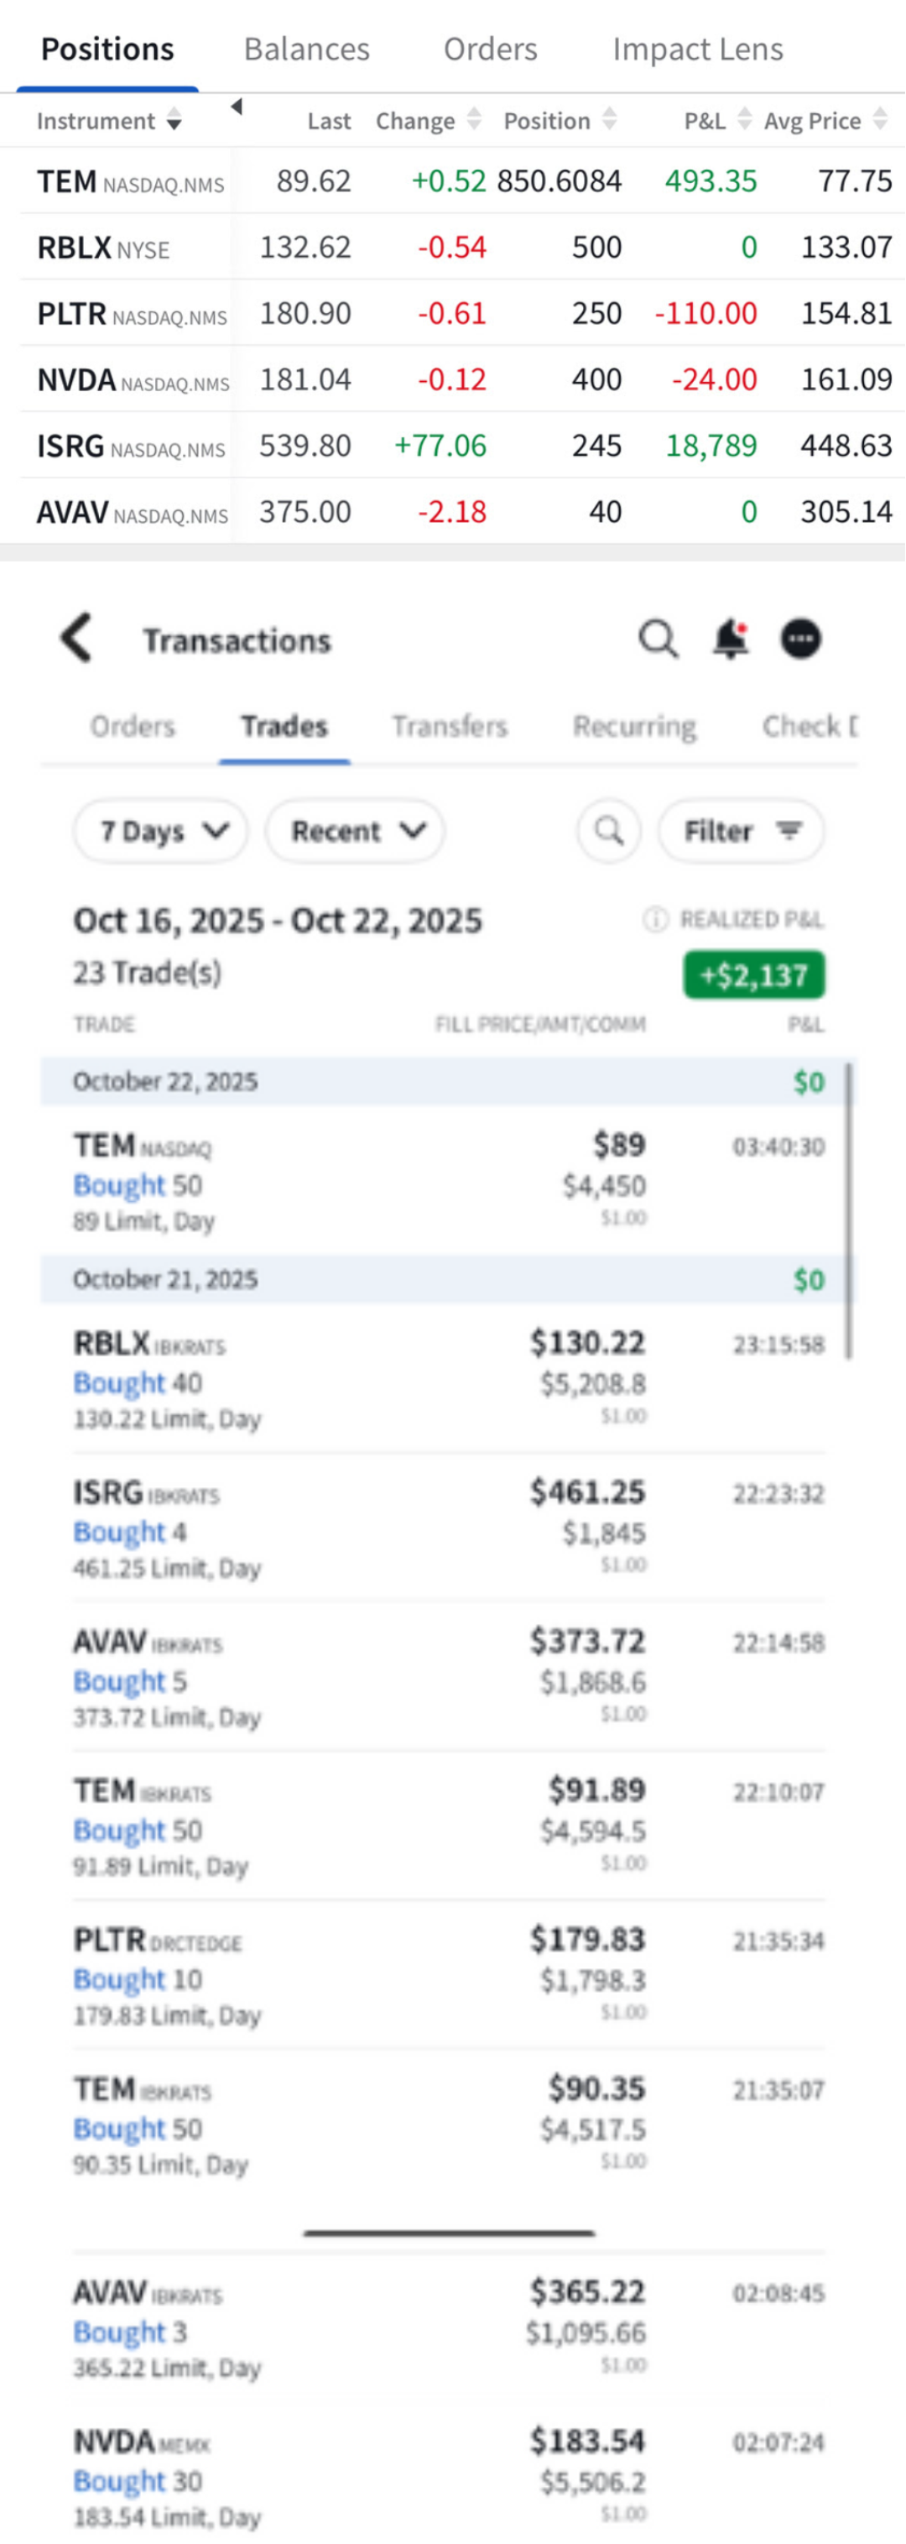
Task: Sort by the Change column
Action: tap(474, 121)
